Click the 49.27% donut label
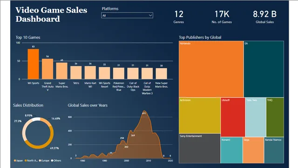Viewport: 298px width, 168px height. 54,148
